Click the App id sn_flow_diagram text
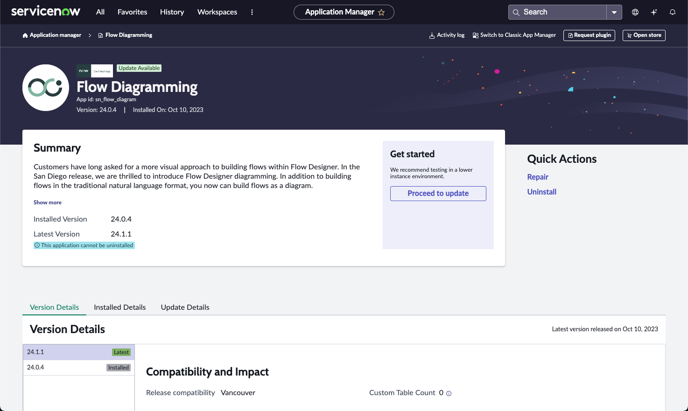 (106, 99)
